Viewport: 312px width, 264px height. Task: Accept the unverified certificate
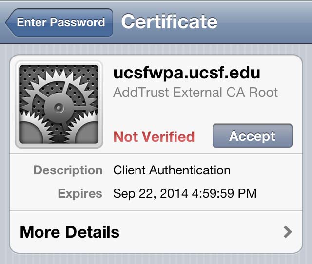253,135
